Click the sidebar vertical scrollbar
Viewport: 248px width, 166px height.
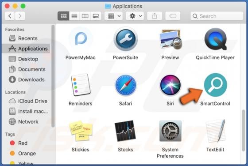[53, 75]
